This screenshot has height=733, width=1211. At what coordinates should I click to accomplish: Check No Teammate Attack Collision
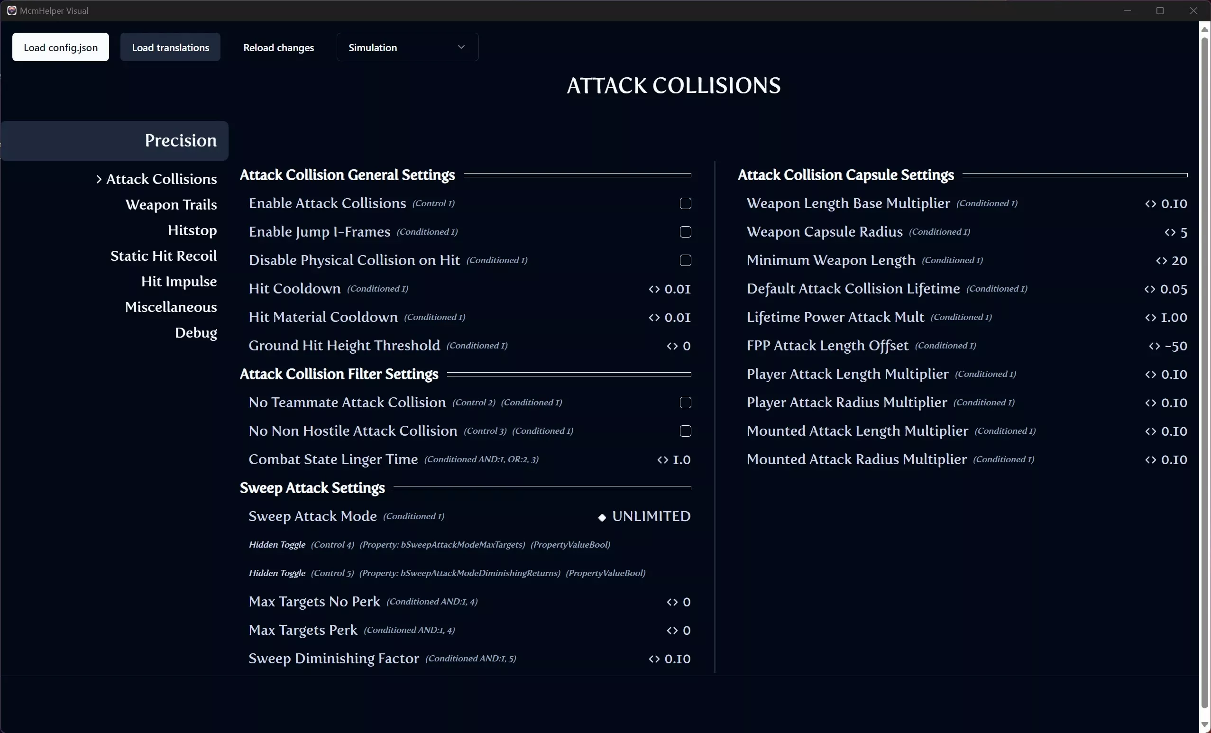[x=686, y=403]
